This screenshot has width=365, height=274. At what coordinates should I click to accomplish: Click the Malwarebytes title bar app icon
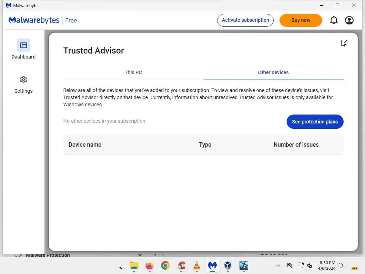9,5
